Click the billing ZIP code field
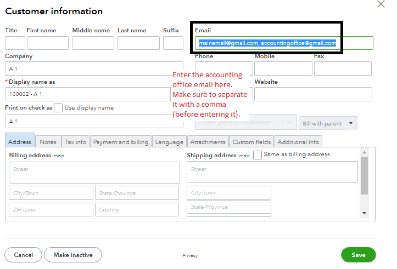397x269 pixels. coord(51,210)
